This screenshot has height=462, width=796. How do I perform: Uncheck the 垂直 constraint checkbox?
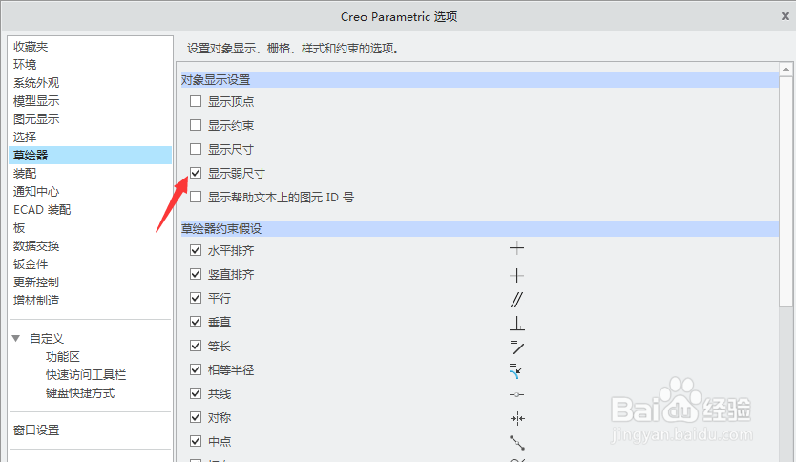(x=196, y=322)
